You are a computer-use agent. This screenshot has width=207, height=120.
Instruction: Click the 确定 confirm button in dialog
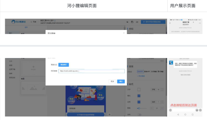pyautogui.click(x=121, y=81)
